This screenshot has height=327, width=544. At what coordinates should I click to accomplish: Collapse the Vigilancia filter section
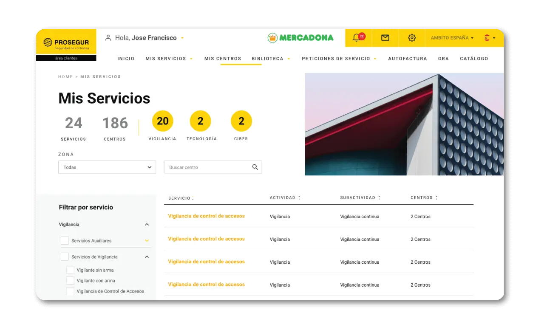point(147,224)
